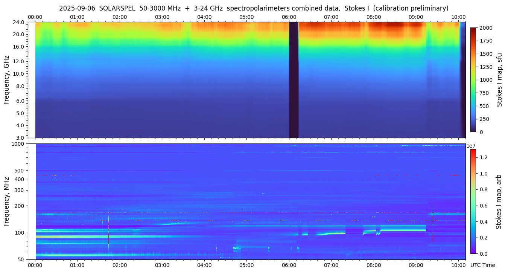Click the 24.0 tick on the GHz axis
Image resolution: width=508 pixels, height=273 pixels.
click(x=19, y=22)
